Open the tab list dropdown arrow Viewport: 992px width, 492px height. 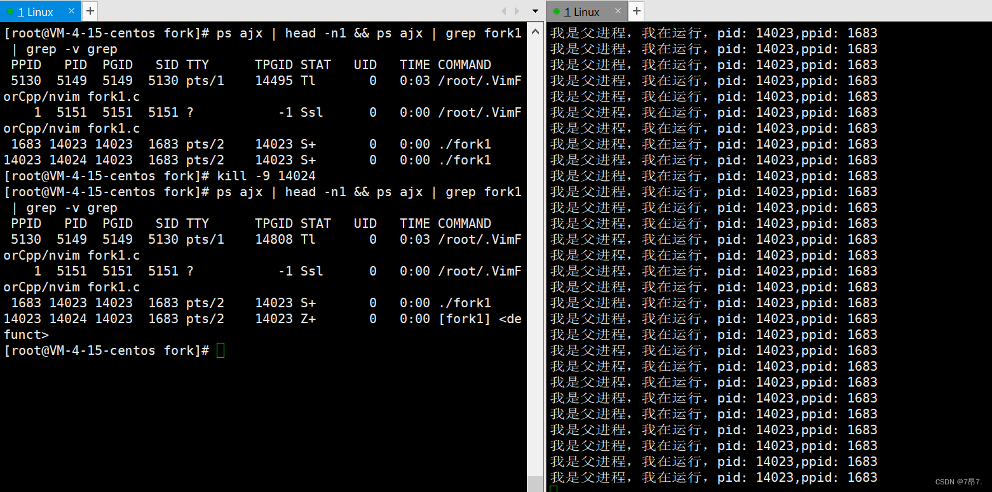click(x=535, y=11)
